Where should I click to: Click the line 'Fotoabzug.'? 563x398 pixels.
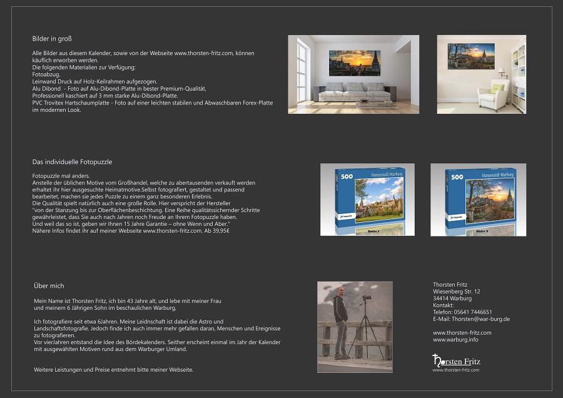[46, 74]
